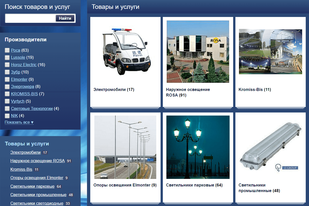Open the Lussole manufacturer link
Screen dimensions: 309x206
pos(18,57)
